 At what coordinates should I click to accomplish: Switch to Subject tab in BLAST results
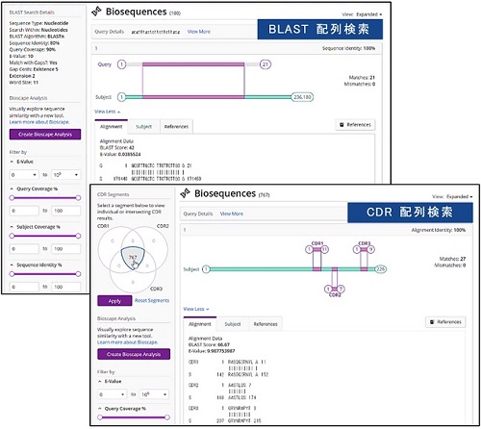pyautogui.click(x=143, y=127)
